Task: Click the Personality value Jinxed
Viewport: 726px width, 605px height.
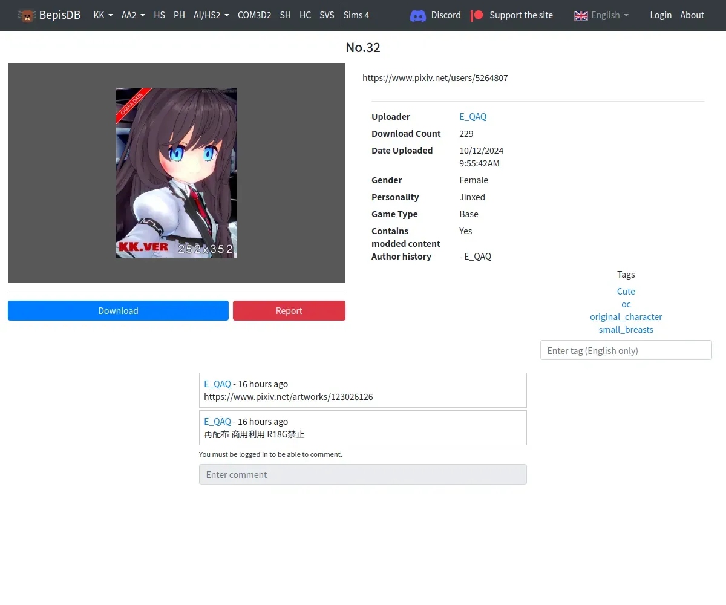Action: click(472, 197)
